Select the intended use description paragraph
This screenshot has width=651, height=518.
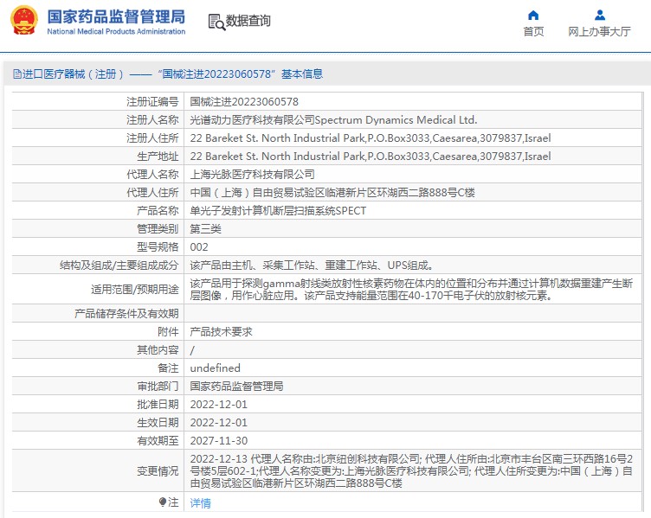(411, 290)
